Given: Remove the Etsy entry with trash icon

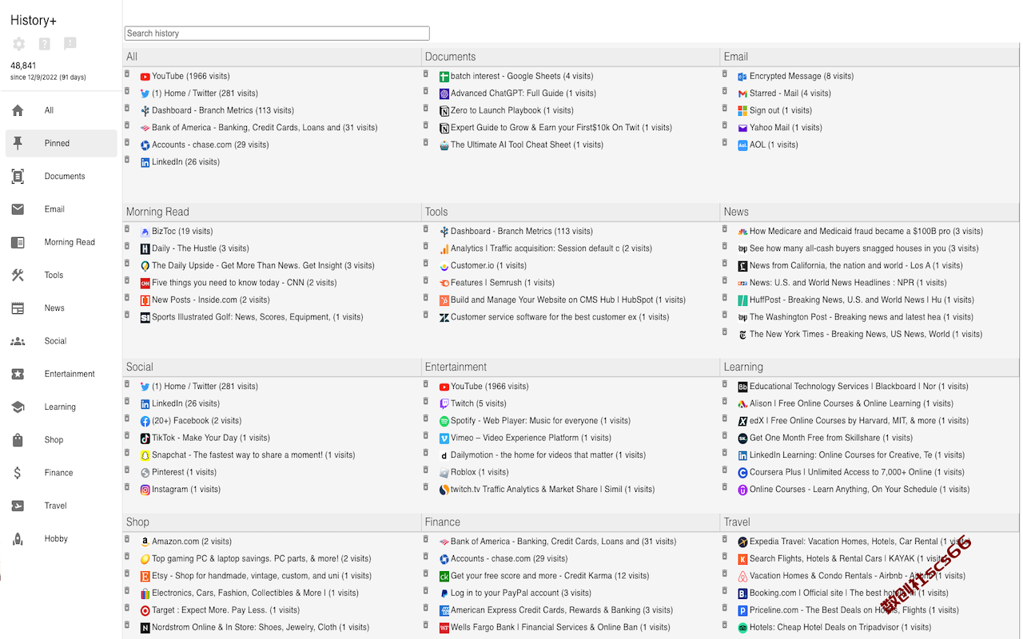Looking at the screenshot, I should point(127,574).
